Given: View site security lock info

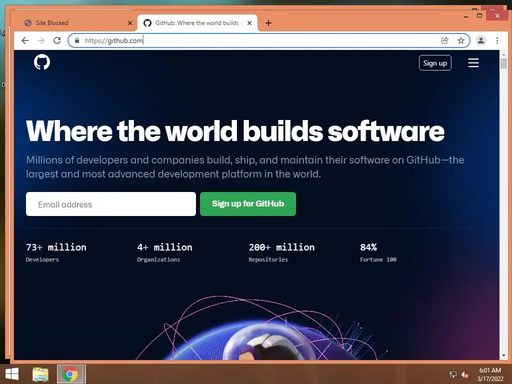Looking at the screenshot, I should click(77, 40).
